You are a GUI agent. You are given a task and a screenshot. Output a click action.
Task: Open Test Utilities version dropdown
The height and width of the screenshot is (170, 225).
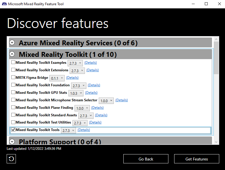(x=80, y=123)
